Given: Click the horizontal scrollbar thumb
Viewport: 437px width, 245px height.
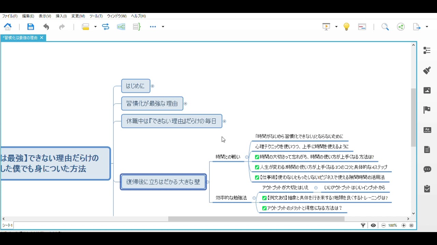Looking at the screenshot, I should click(x=256, y=219).
